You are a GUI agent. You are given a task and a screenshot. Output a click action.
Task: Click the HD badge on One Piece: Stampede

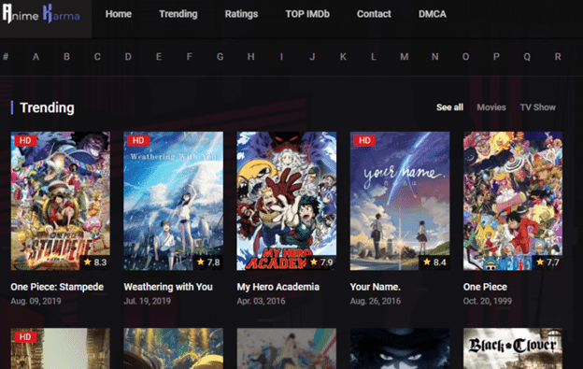tap(25, 140)
